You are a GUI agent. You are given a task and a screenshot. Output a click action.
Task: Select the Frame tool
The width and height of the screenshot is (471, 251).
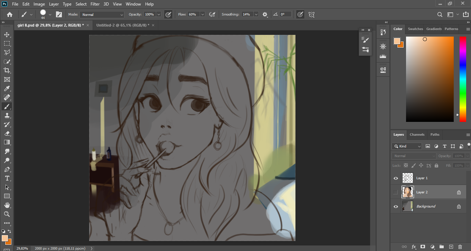tap(7, 79)
